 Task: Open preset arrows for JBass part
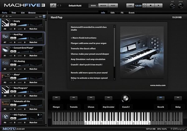pos(12,74)
